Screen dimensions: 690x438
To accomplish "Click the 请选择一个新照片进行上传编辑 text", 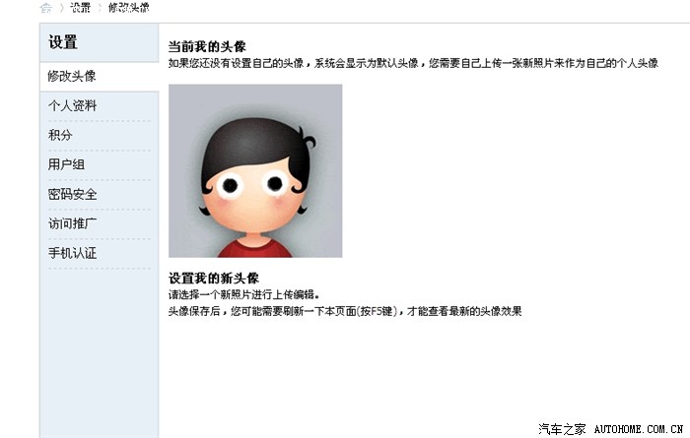I will (243, 294).
